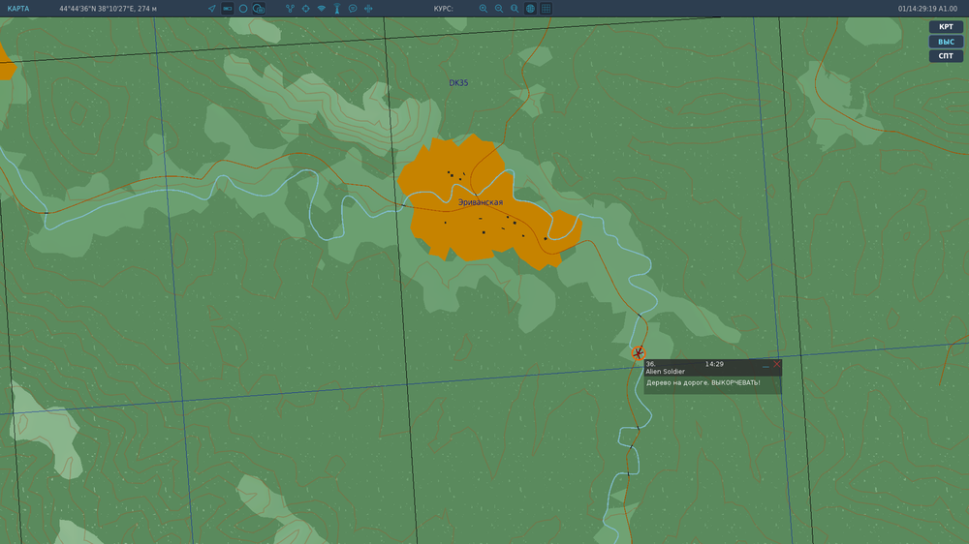Click the coordinates readout 44°44'36"N
This screenshot has width=969, height=544.
[x=109, y=9]
